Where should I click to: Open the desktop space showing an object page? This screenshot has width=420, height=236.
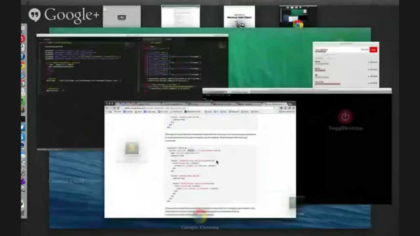coord(239,16)
